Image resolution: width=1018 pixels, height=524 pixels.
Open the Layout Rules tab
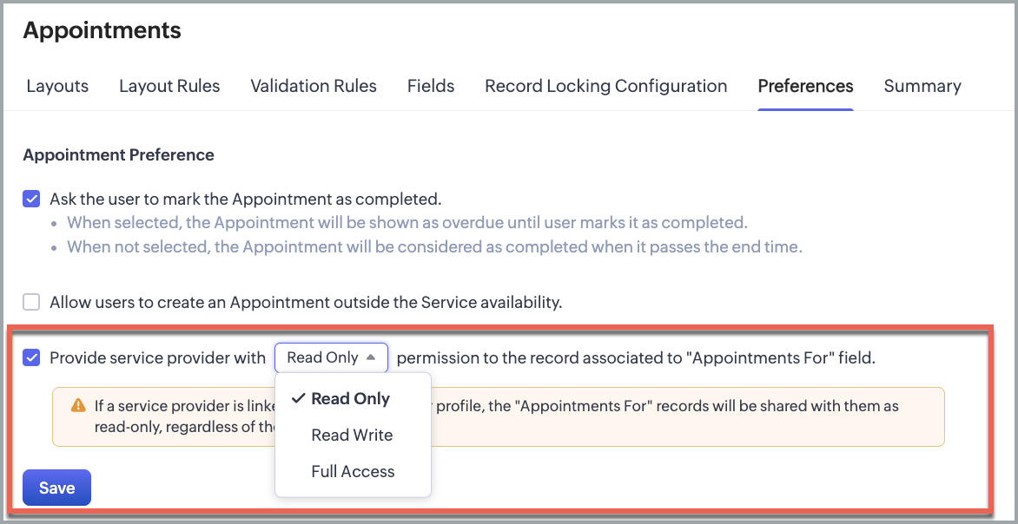(169, 86)
